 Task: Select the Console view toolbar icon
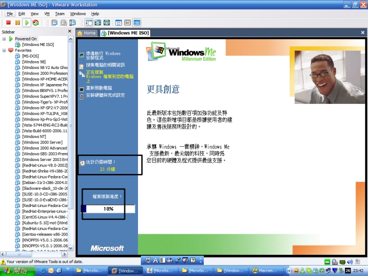137,23
